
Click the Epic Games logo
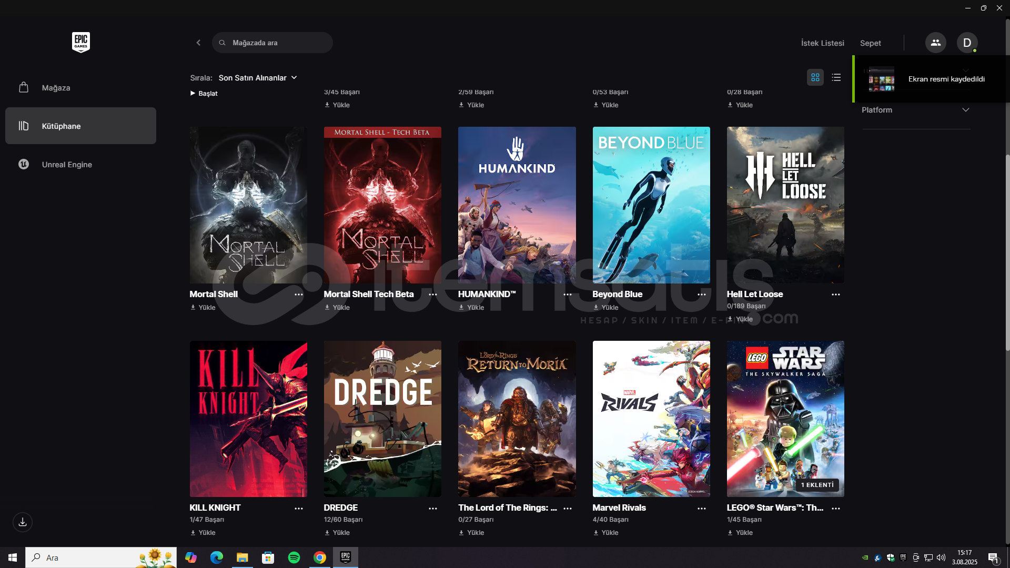pos(81,42)
